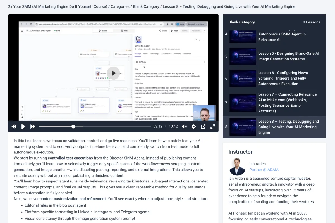Fast forward the lesson video
The width and height of the screenshot is (335, 223).
click(x=33, y=127)
